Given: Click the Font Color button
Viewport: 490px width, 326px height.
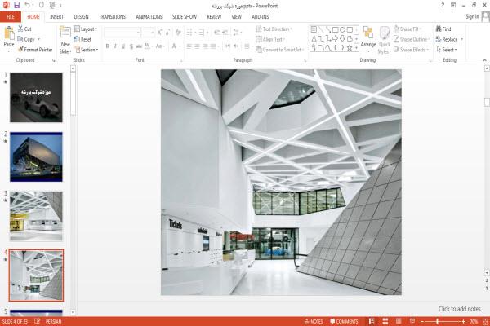Looking at the screenshot, I should [174, 46].
